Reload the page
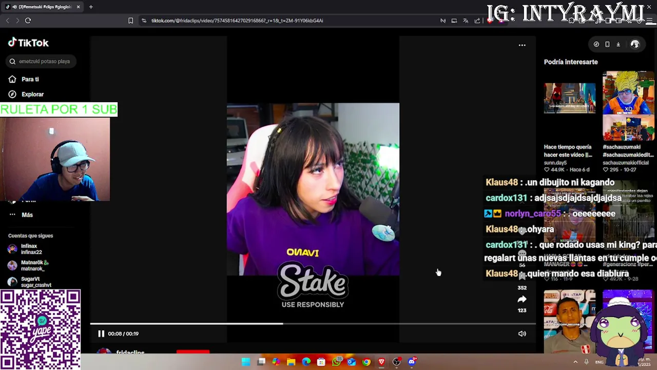The image size is (657, 370). click(28, 21)
